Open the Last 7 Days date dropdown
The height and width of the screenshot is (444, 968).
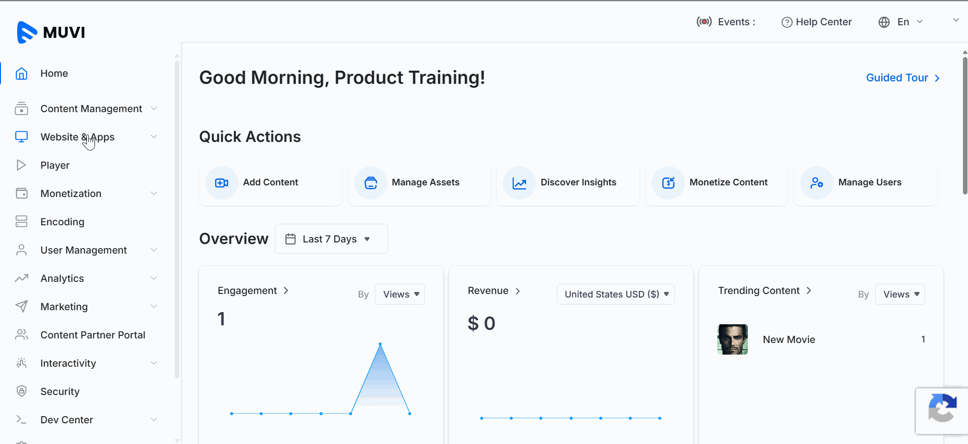coord(331,239)
